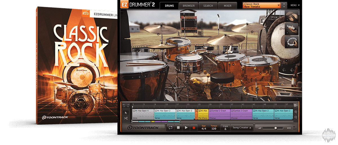338x145 pixels.
Task: Open the Song Creator panel
Action: (242, 128)
